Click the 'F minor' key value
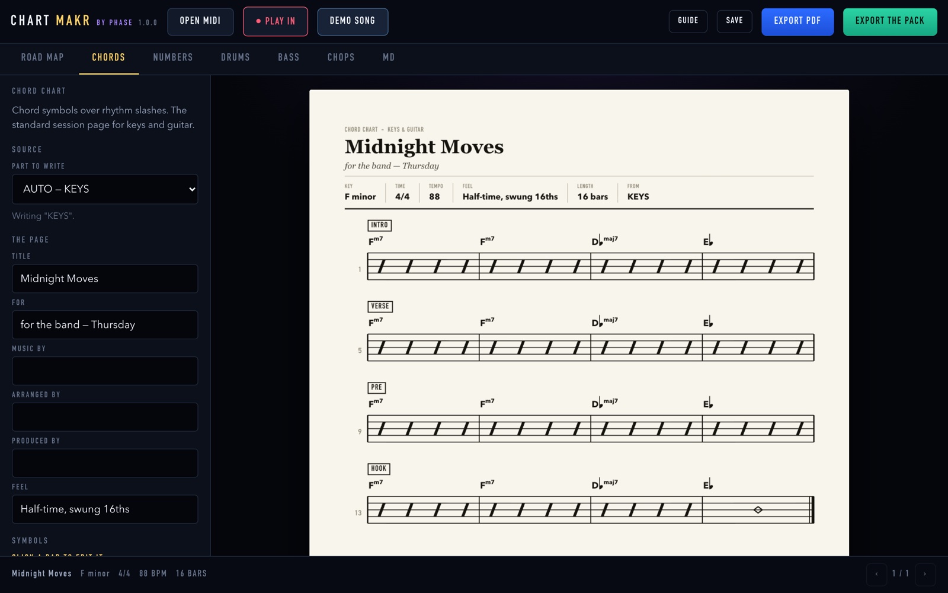The image size is (948, 593). 360,197
